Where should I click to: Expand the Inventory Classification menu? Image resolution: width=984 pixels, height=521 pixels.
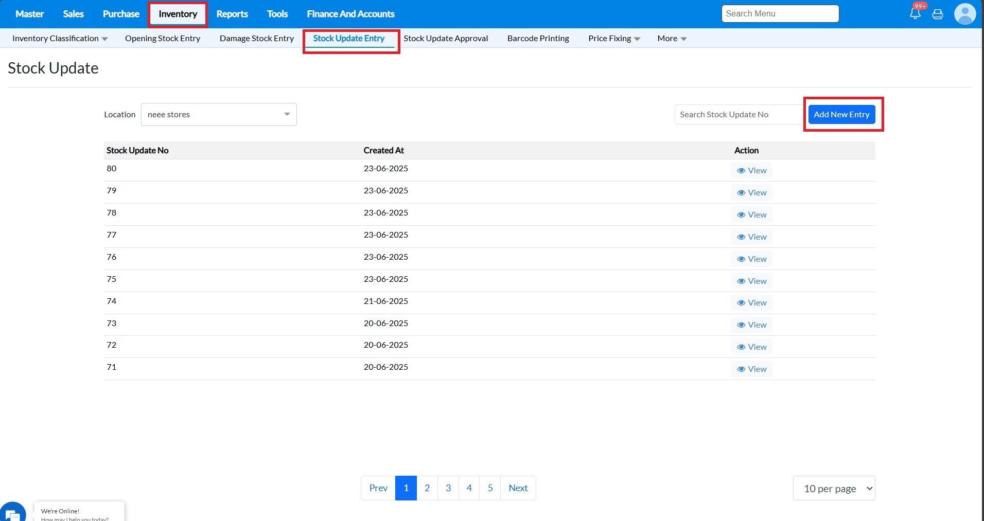[60, 39]
